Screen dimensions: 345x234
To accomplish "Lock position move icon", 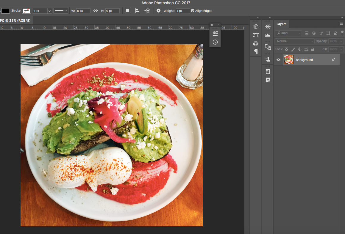I will point(299,49).
